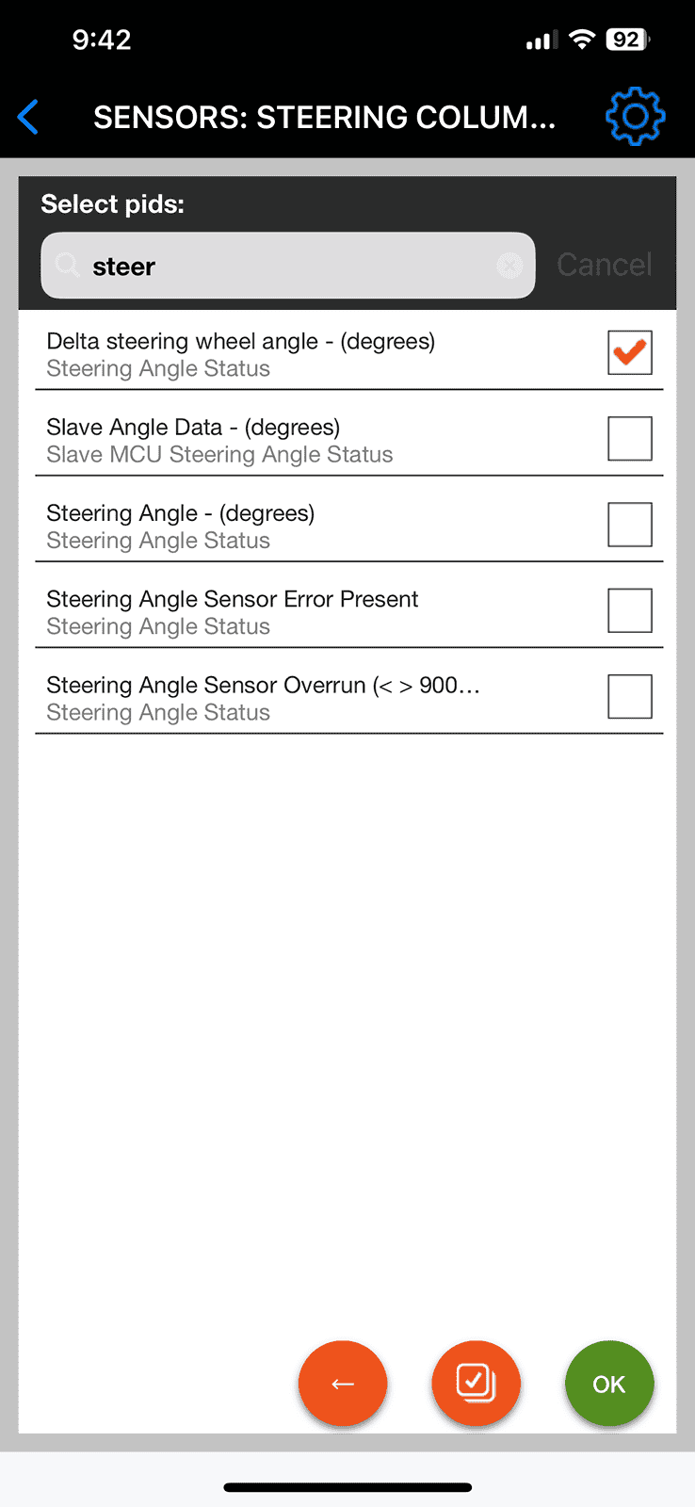Enable the Steering Angle degrees checkbox

click(x=630, y=525)
